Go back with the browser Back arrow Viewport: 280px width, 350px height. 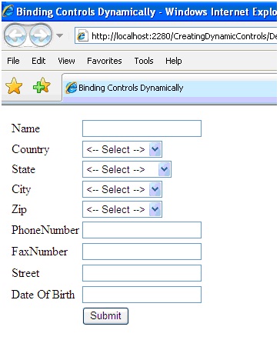coord(15,35)
